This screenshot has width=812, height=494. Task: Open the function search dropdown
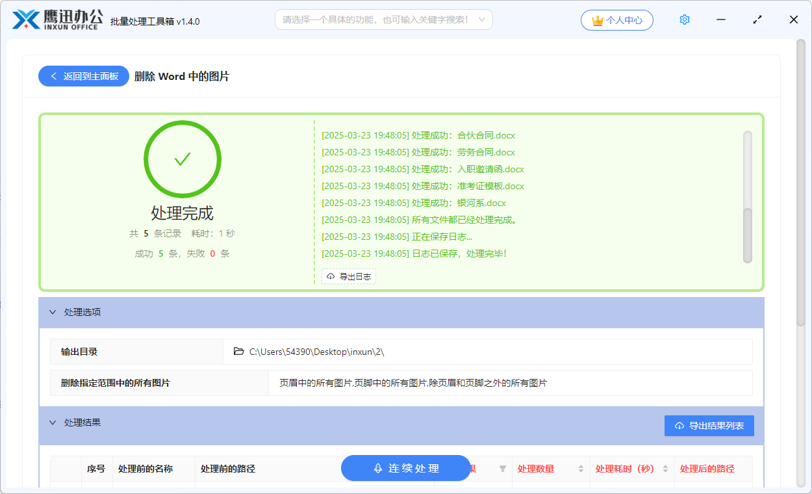tap(384, 19)
